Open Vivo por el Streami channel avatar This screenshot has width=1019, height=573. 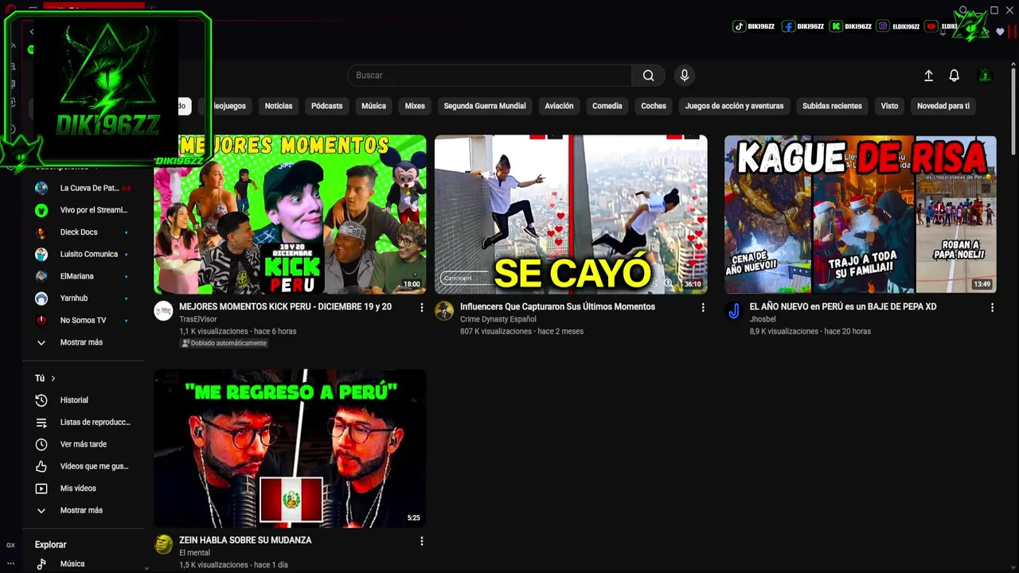tap(41, 210)
